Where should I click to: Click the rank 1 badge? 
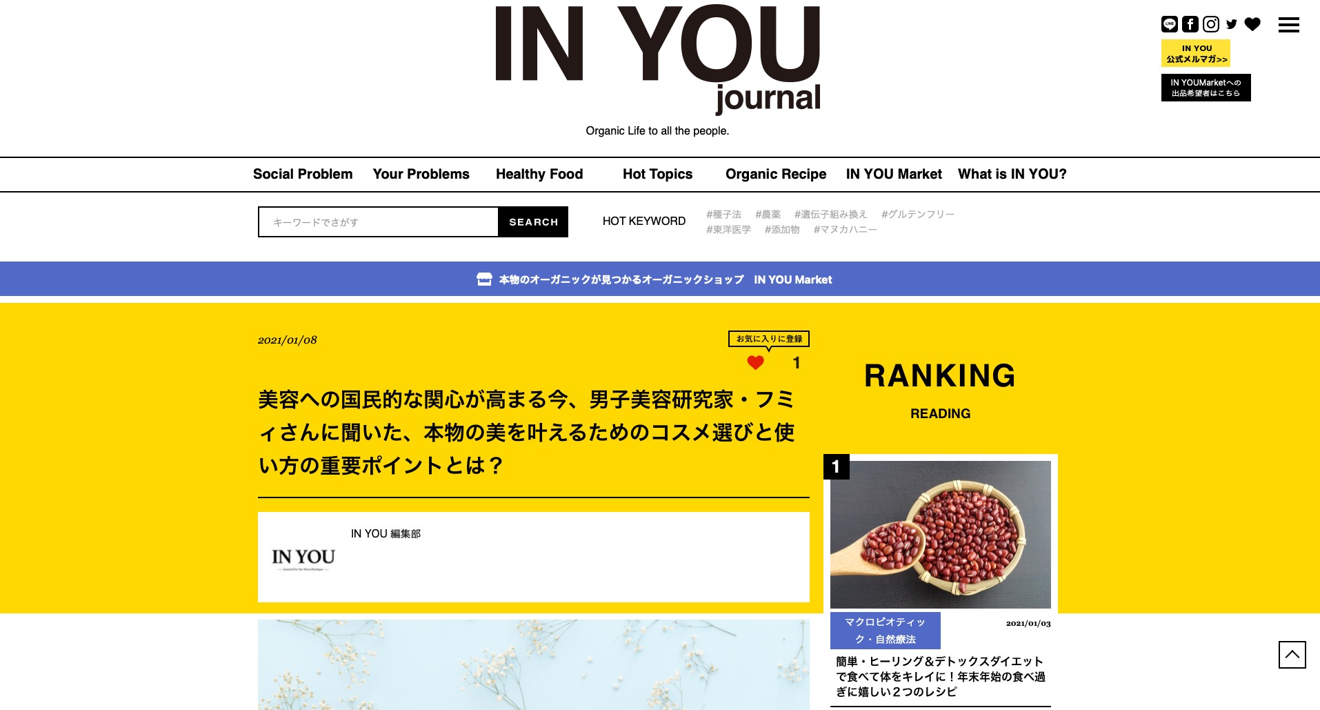pyautogui.click(x=837, y=467)
